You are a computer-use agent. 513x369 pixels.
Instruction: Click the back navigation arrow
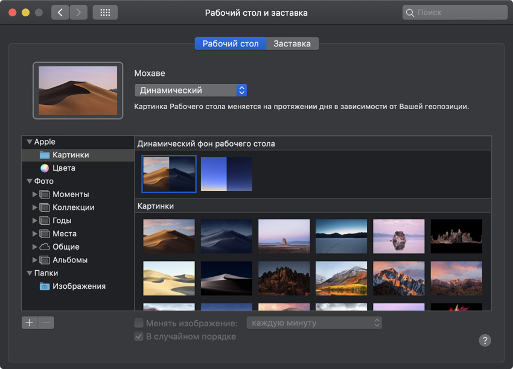[x=60, y=13]
